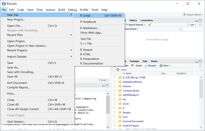Open the Project: (None) dropdown

(x=193, y=15)
